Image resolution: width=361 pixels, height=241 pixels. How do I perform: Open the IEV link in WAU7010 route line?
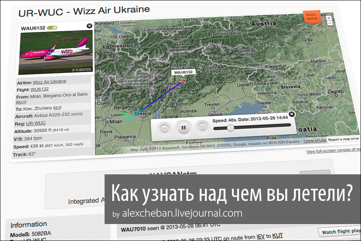[x=261, y=237]
